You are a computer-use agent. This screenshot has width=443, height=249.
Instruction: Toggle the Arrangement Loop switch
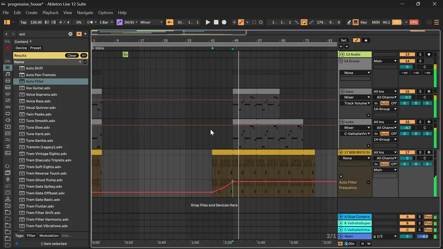(x=304, y=22)
